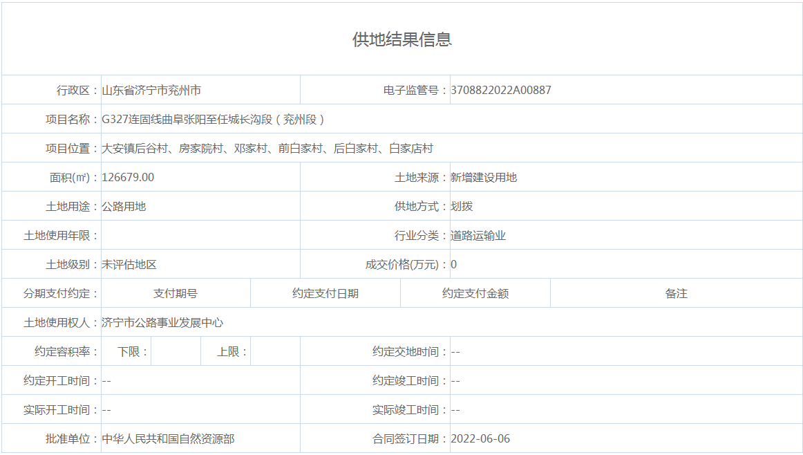Click the 新增建设用地 land source value
Viewport: 803px width, 455px height.
[484, 178]
